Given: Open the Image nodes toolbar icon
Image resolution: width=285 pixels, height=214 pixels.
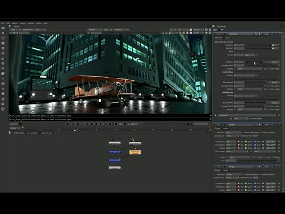Looking at the screenshot, I should pos(3,28).
